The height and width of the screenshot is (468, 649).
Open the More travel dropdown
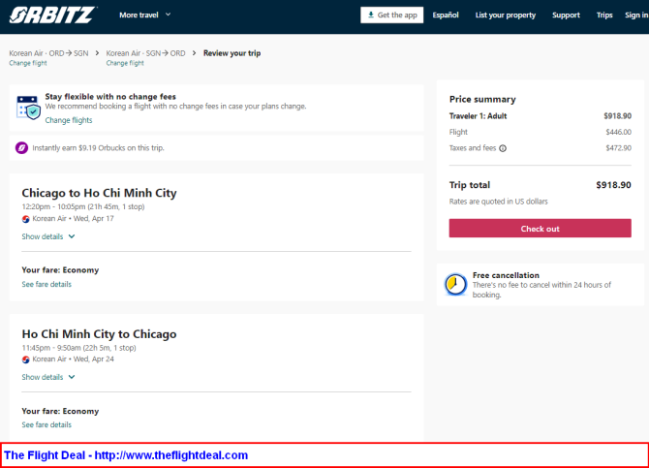pyautogui.click(x=144, y=16)
